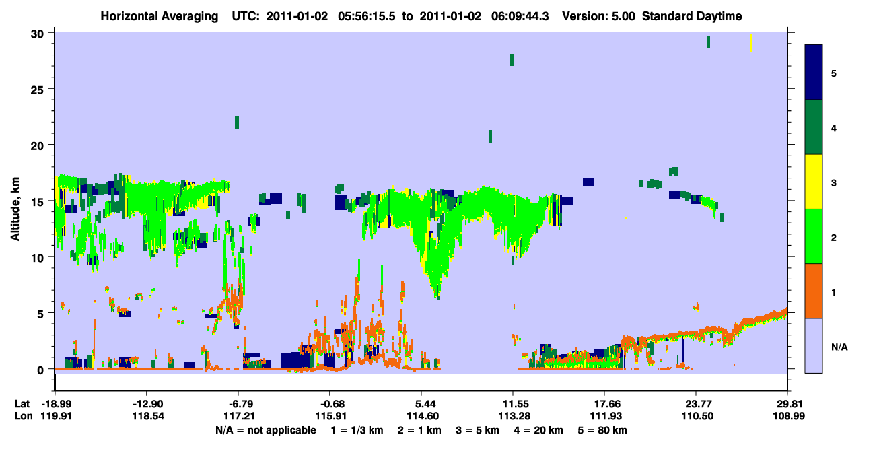Click the yellow level 3 colorbar segment
The width and height of the screenshot is (875, 449).
click(814, 182)
